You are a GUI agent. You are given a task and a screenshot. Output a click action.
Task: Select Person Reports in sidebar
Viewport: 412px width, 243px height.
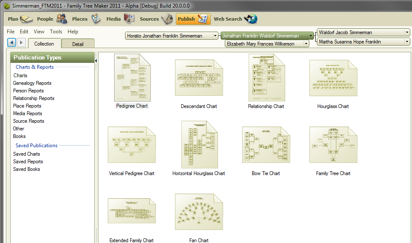(28, 91)
